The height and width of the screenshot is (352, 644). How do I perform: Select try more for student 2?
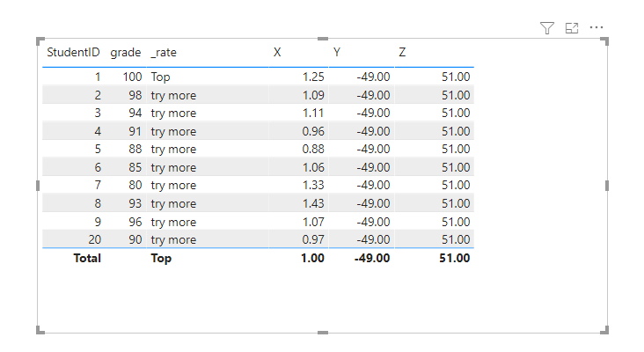173,95
